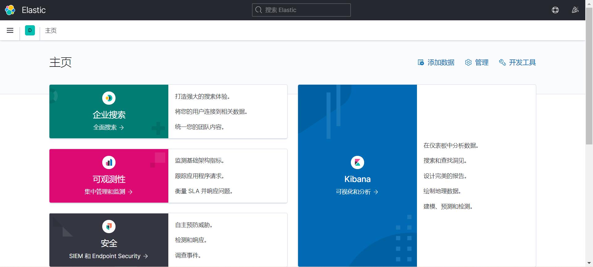Click the 安全 shield logo icon
The width and height of the screenshot is (593, 267).
(x=109, y=227)
